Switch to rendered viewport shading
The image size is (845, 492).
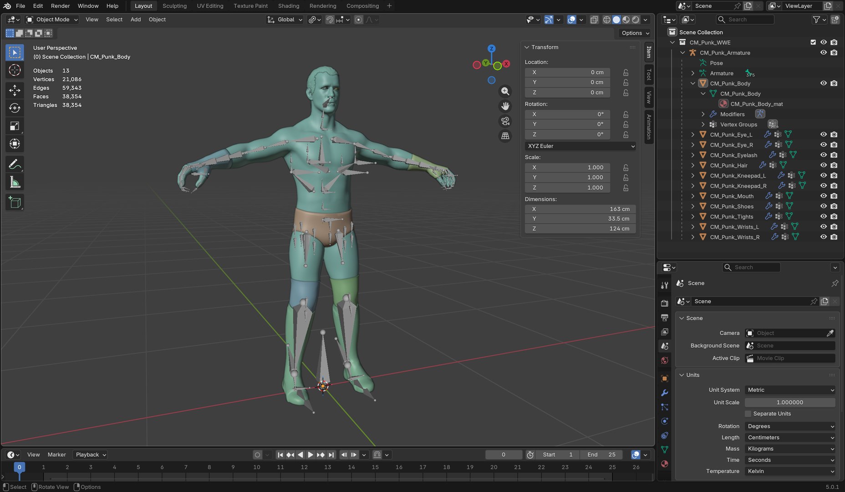click(636, 20)
